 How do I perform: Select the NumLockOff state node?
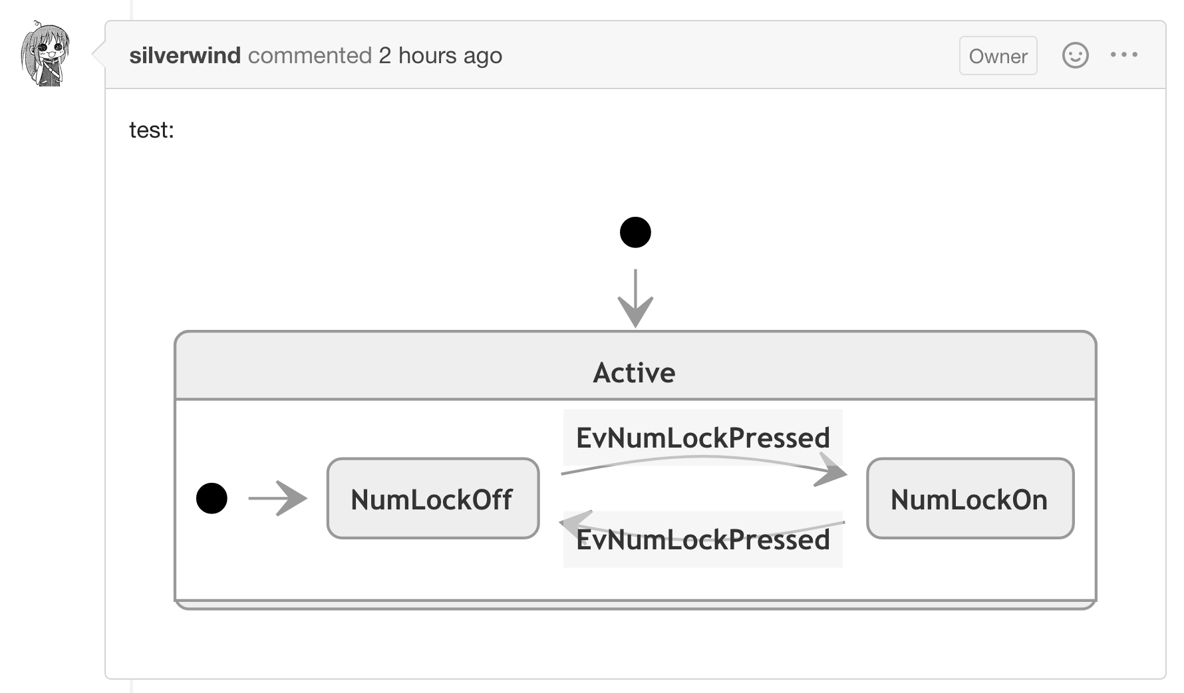point(432,498)
